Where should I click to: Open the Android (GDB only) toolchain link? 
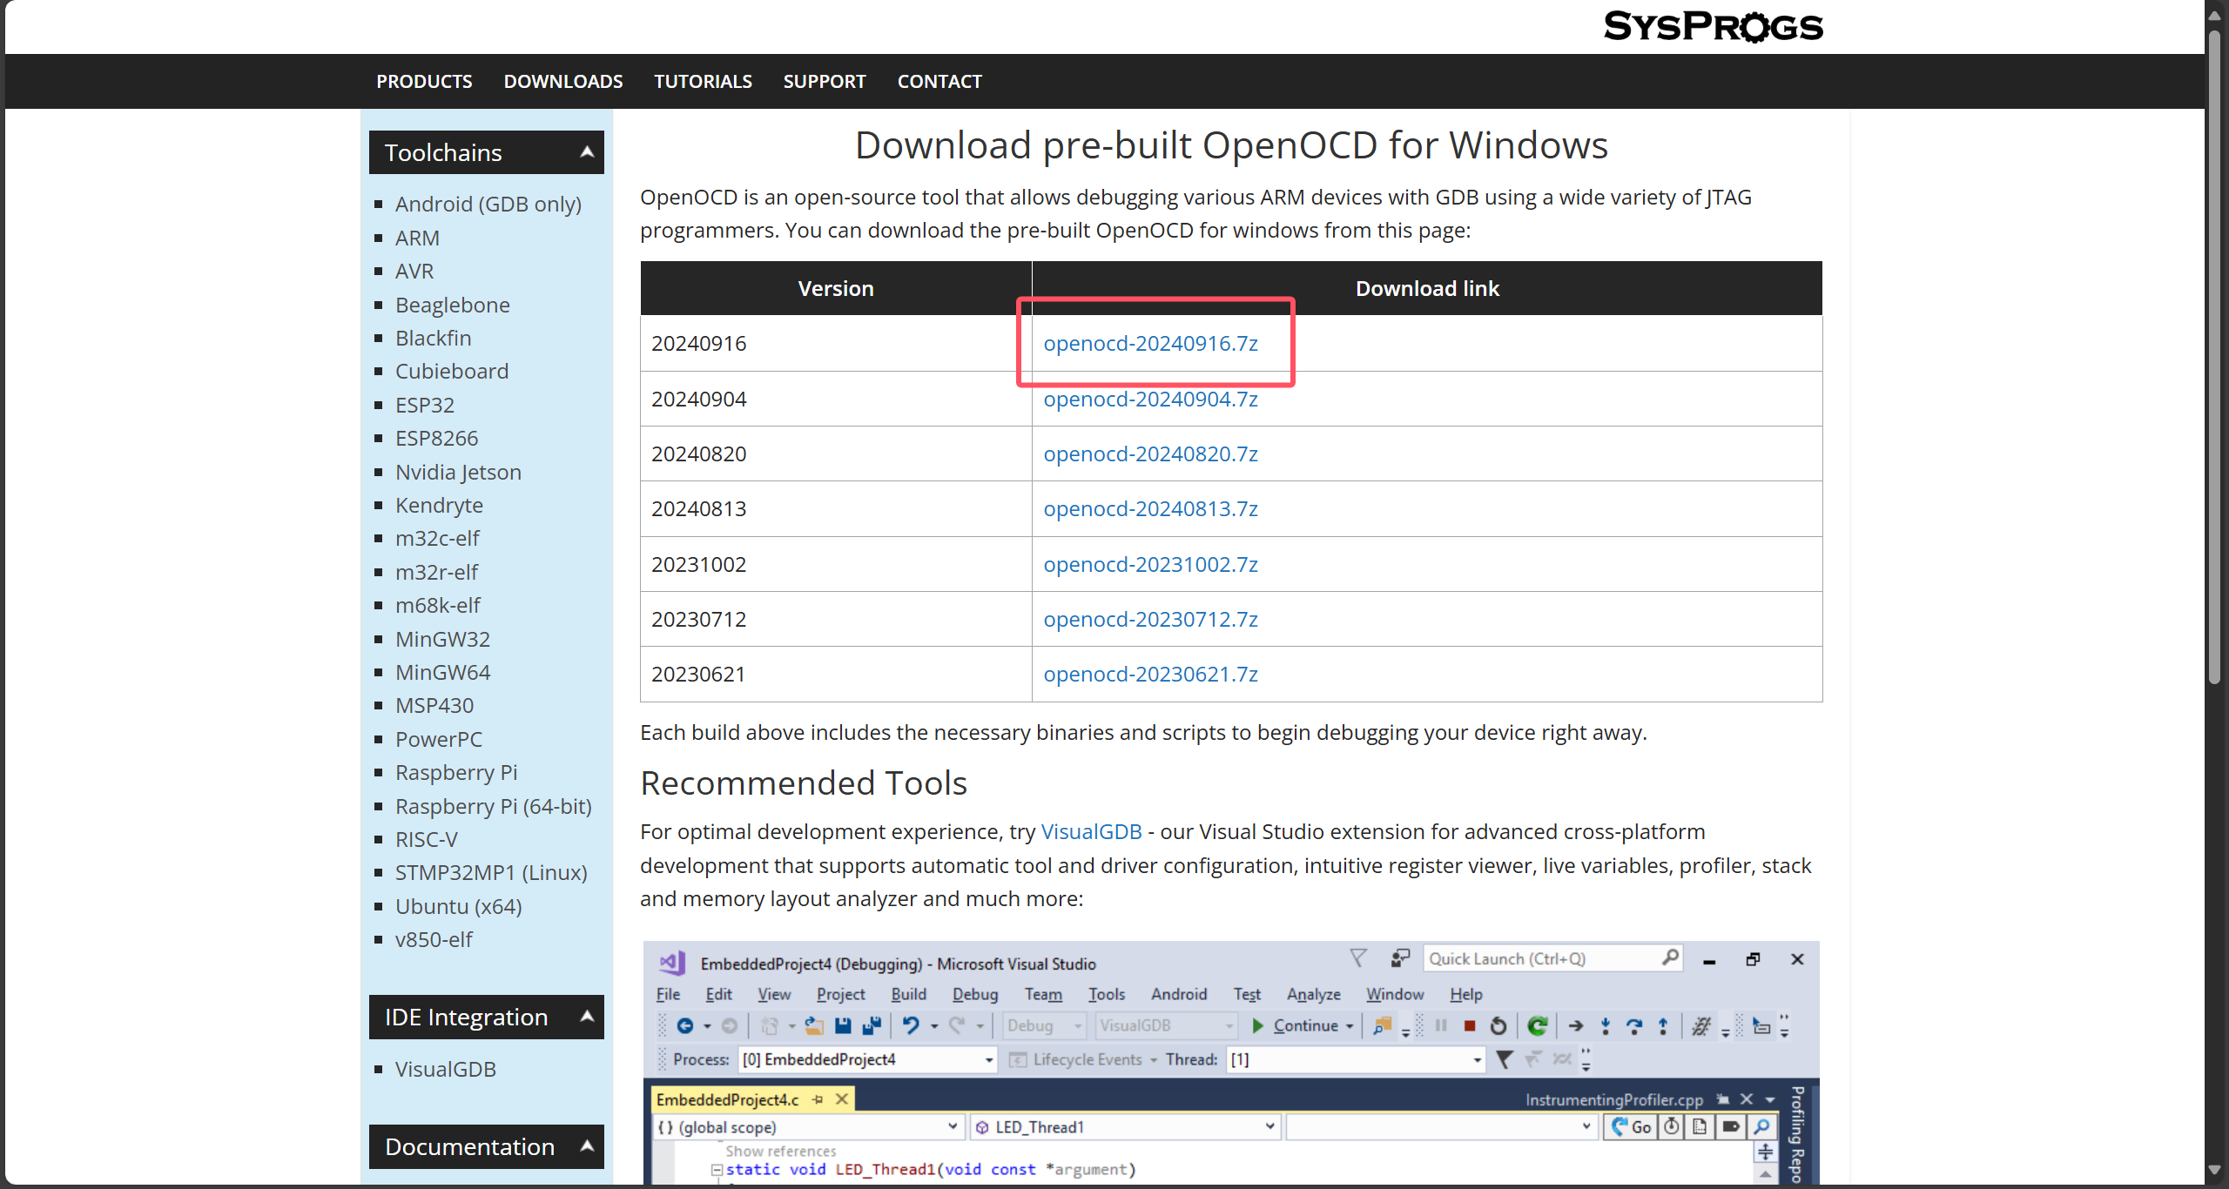(488, 204)
